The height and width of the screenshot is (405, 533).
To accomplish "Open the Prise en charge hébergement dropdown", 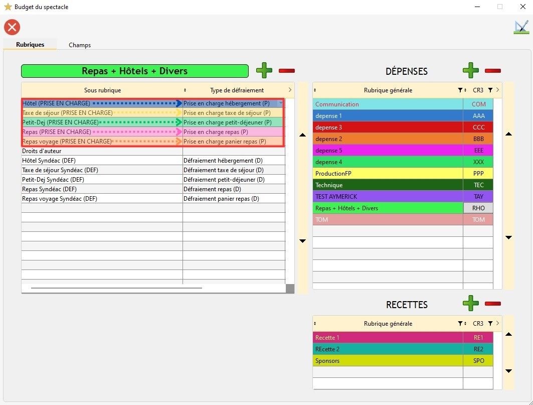I will (x=280, y=103).
